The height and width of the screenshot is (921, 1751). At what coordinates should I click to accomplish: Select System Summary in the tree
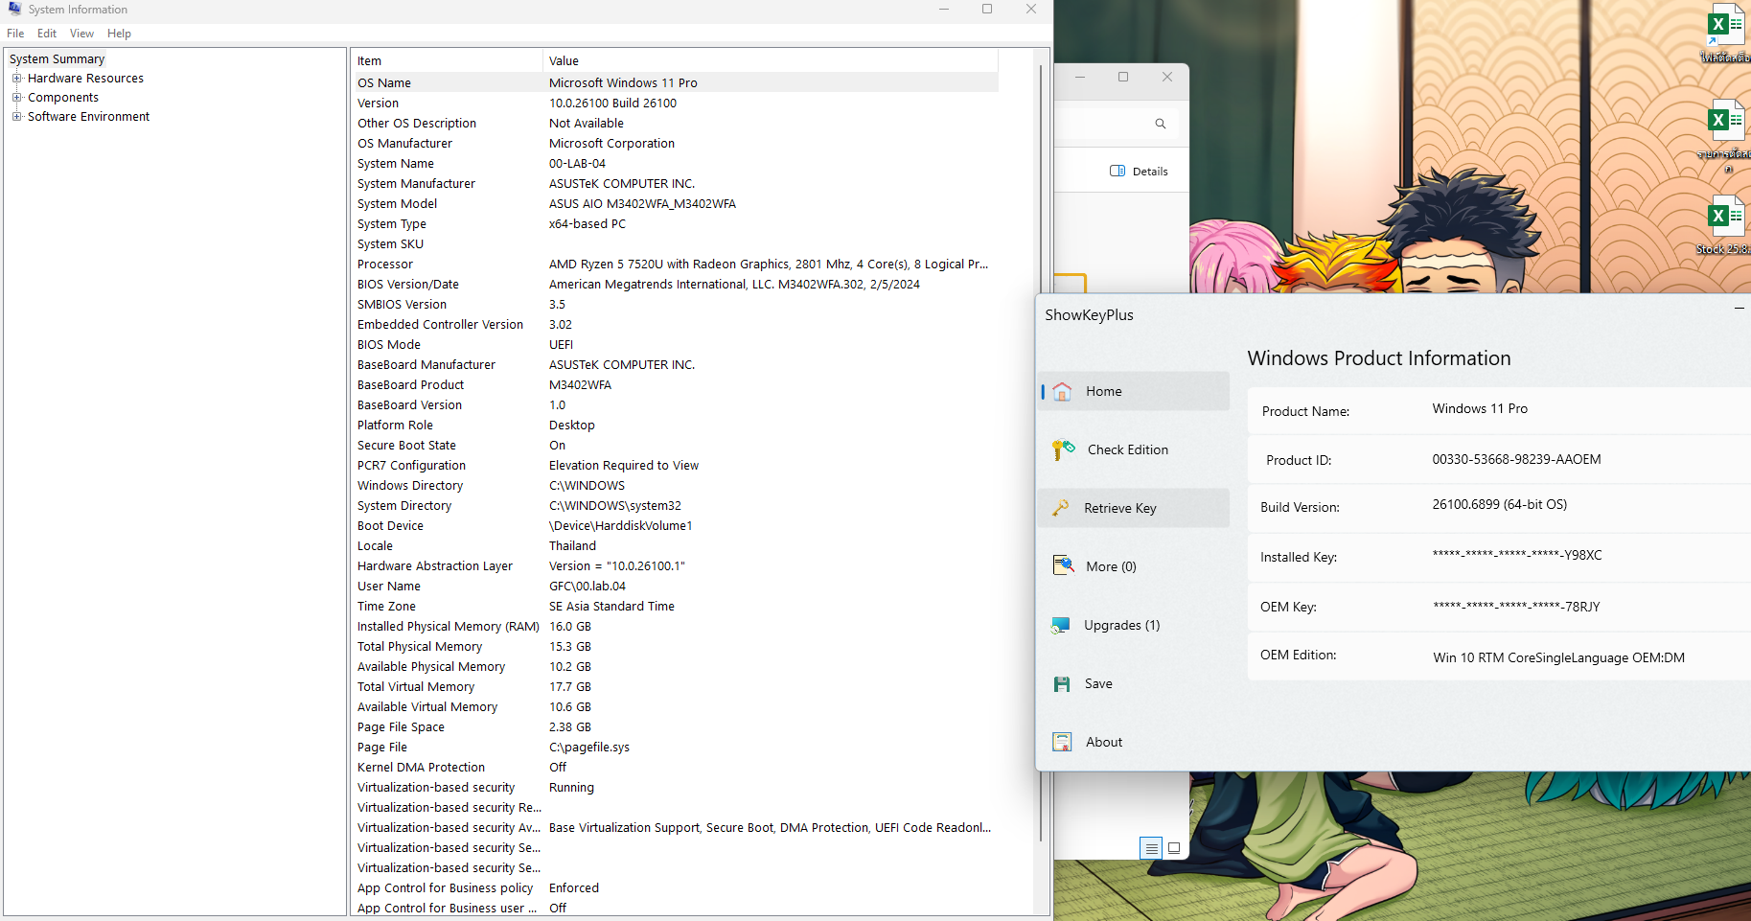click(x=57, y=59)
